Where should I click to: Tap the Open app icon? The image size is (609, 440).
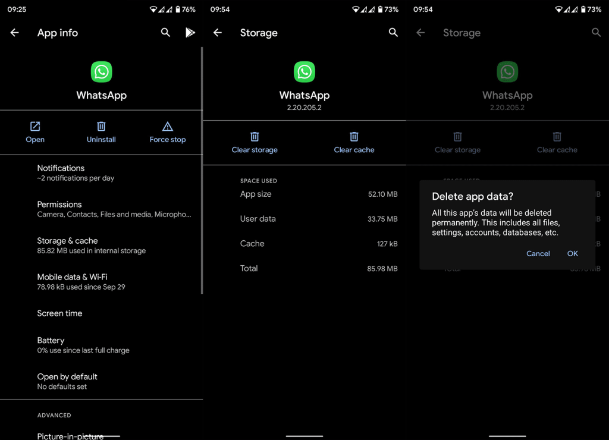35,126
